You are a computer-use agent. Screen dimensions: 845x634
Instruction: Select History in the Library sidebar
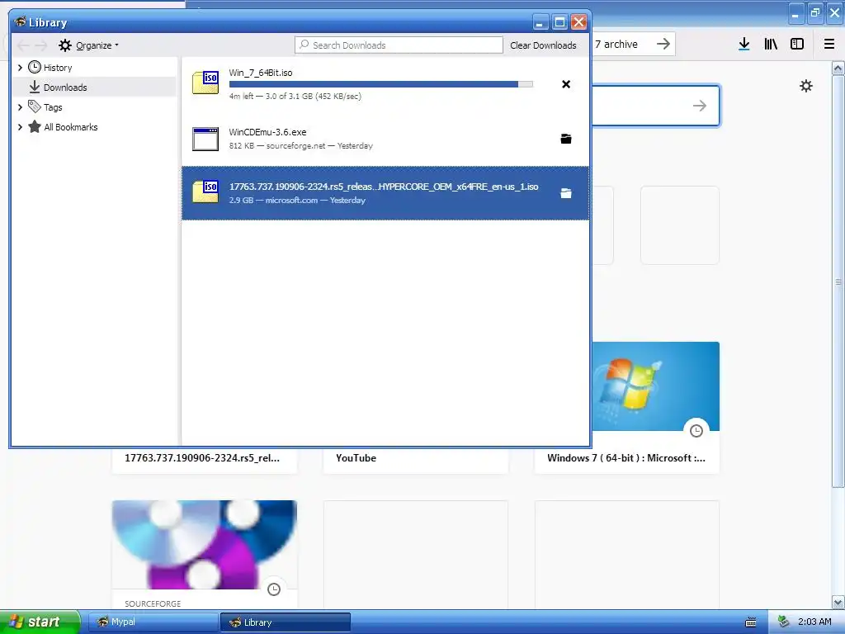click(58, 68)
